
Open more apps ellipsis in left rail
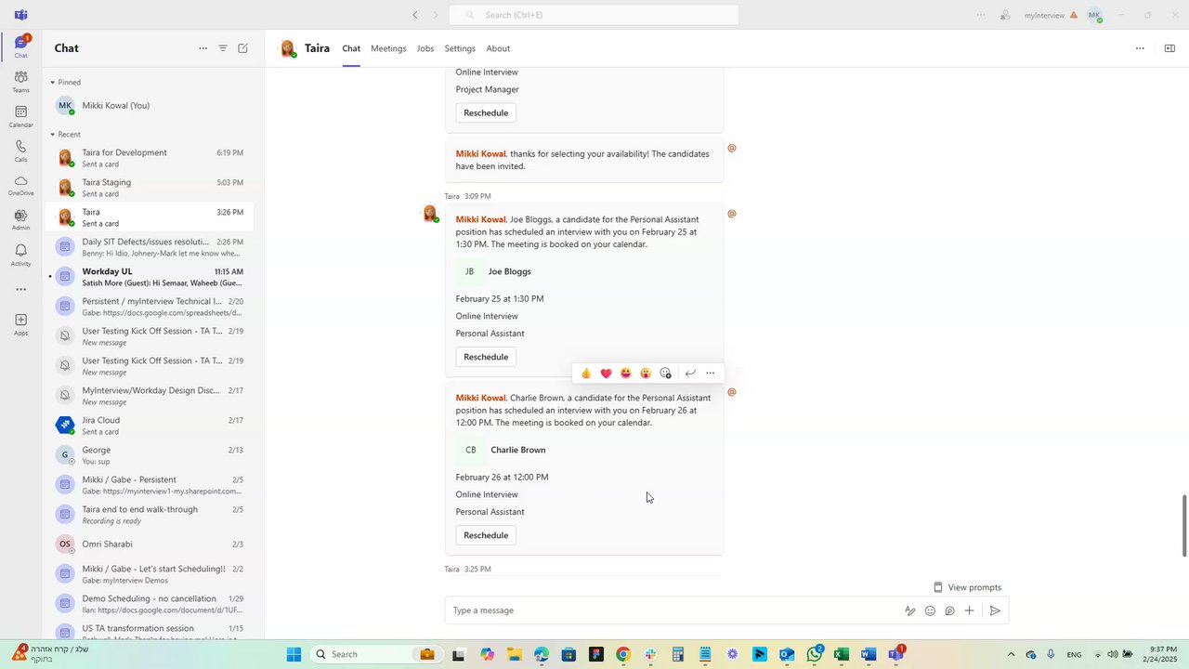point(20,289)
